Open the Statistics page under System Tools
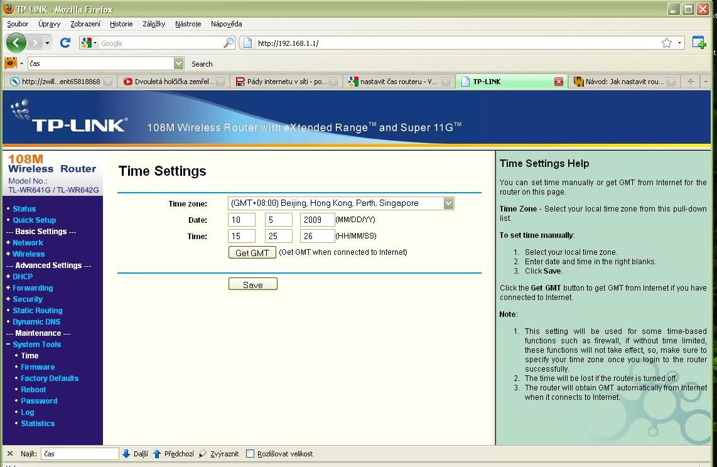Image resolution: width=717 pixels, height=467 pixels. point(38,424)
